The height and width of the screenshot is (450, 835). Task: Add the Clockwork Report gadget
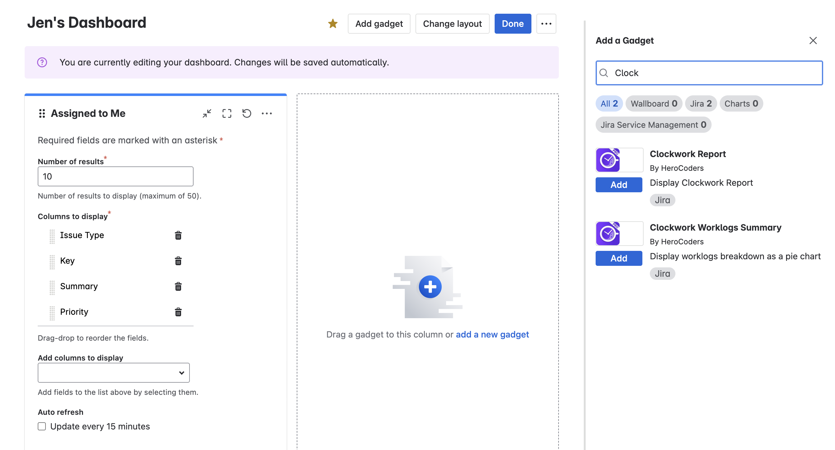[x=618, y=185]
